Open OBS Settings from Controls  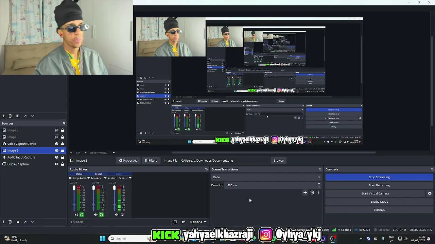click(x=379, y=210)
